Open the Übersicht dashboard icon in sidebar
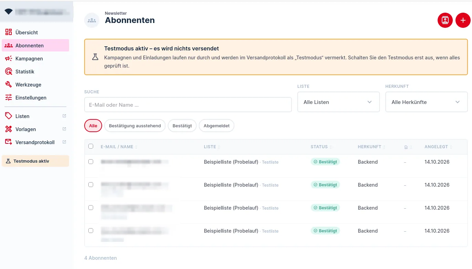472x269 pixels. (x=9, y=32)
